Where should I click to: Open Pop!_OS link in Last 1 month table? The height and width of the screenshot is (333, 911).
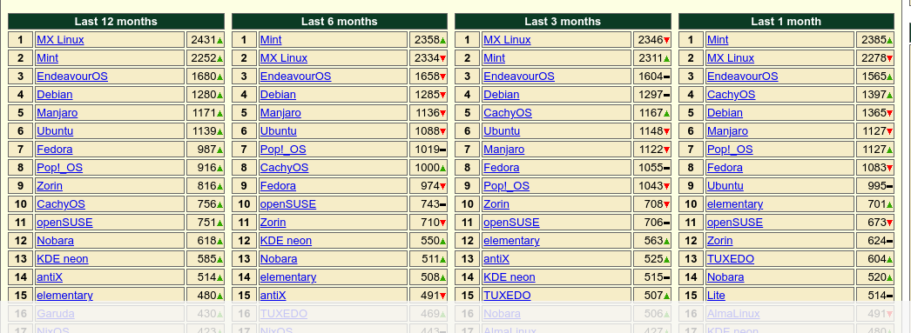(x=730, y=150)
